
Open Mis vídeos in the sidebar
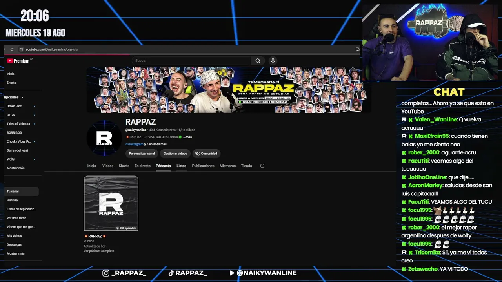point(14,236)
